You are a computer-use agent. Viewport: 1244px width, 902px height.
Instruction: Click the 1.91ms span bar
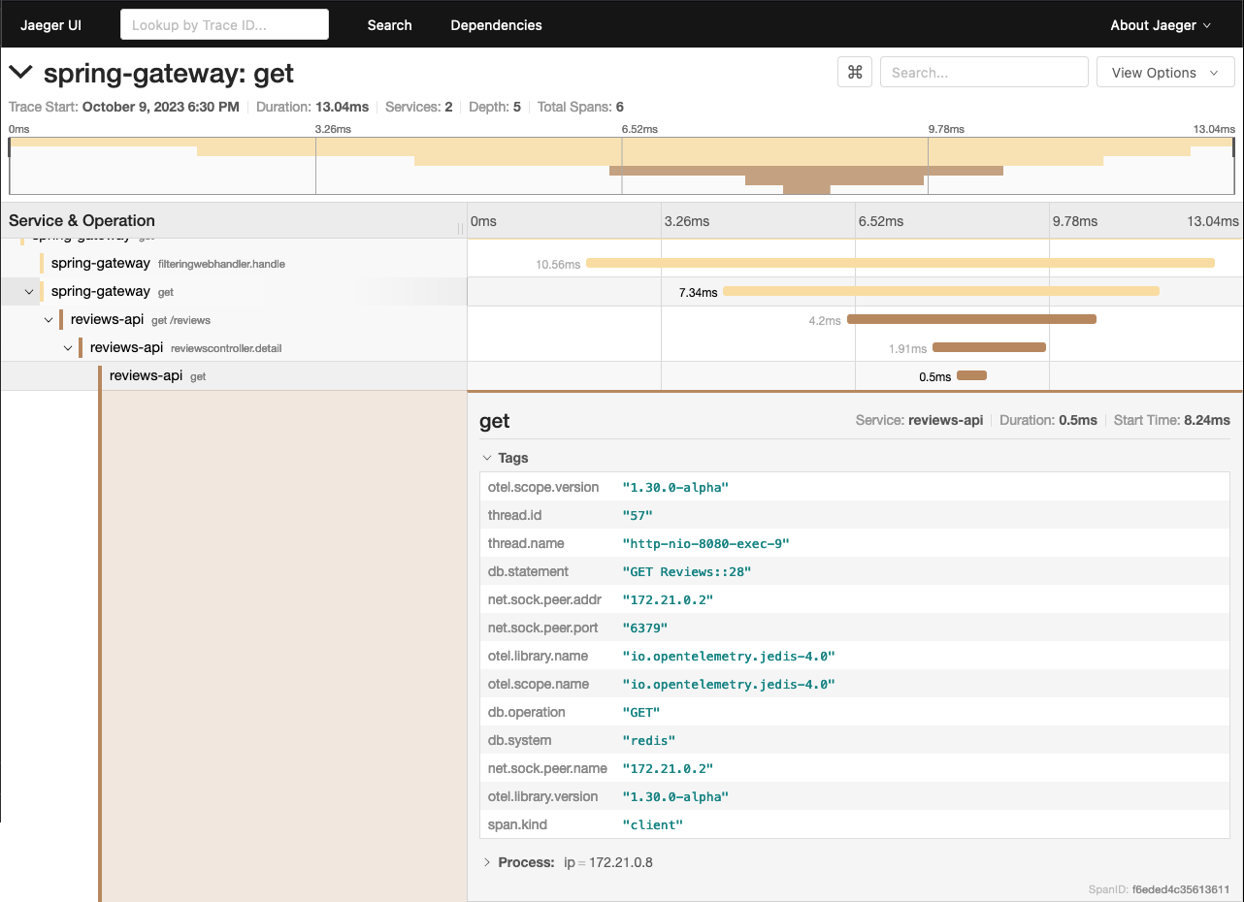point(989,347)
